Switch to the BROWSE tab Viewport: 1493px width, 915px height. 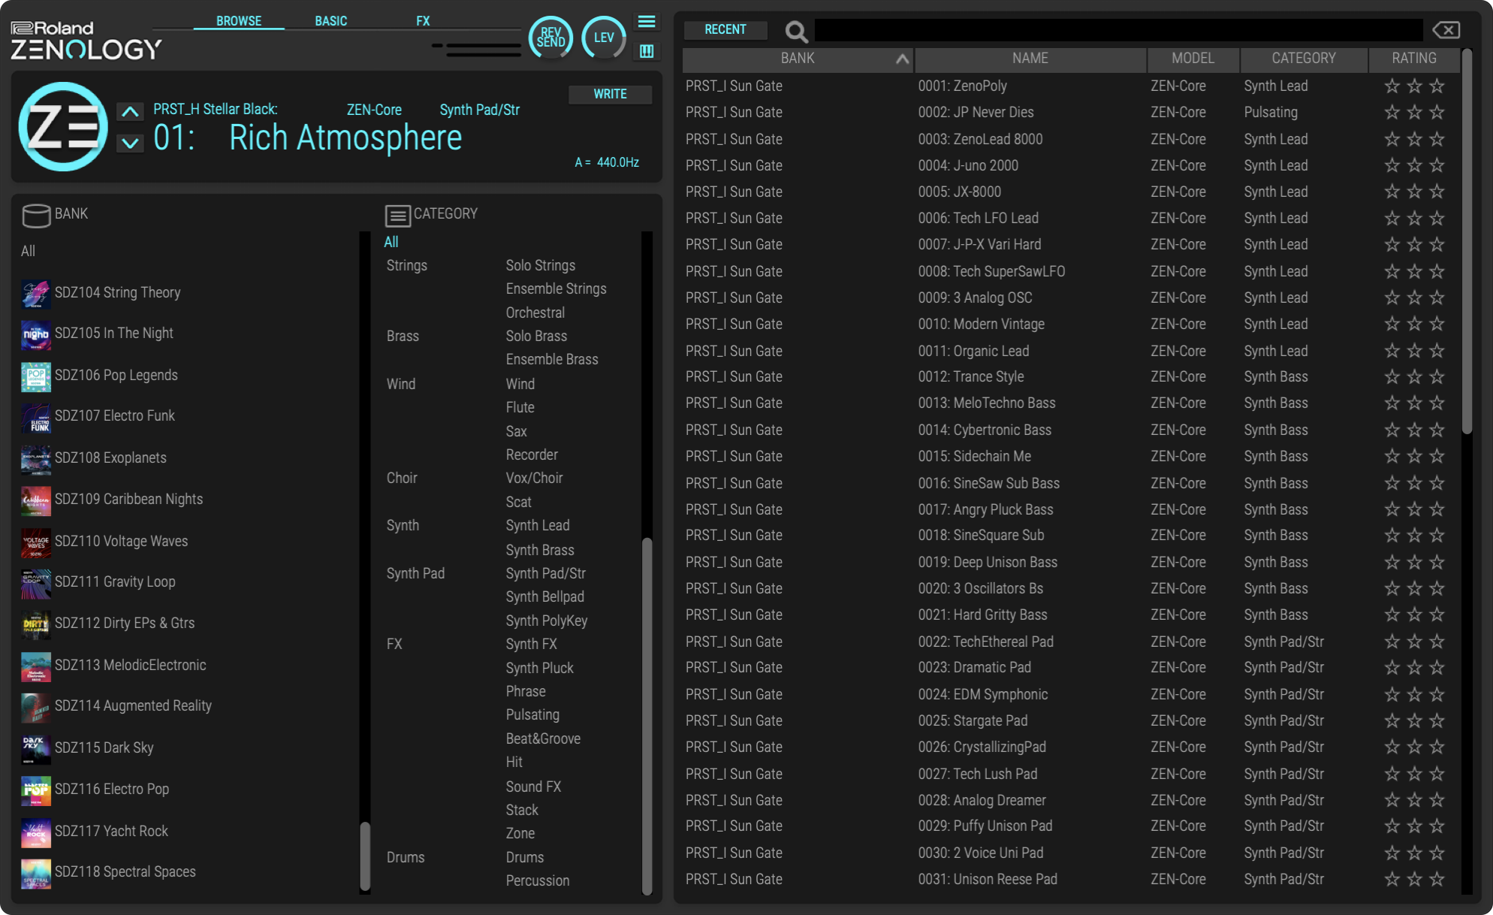239,21
